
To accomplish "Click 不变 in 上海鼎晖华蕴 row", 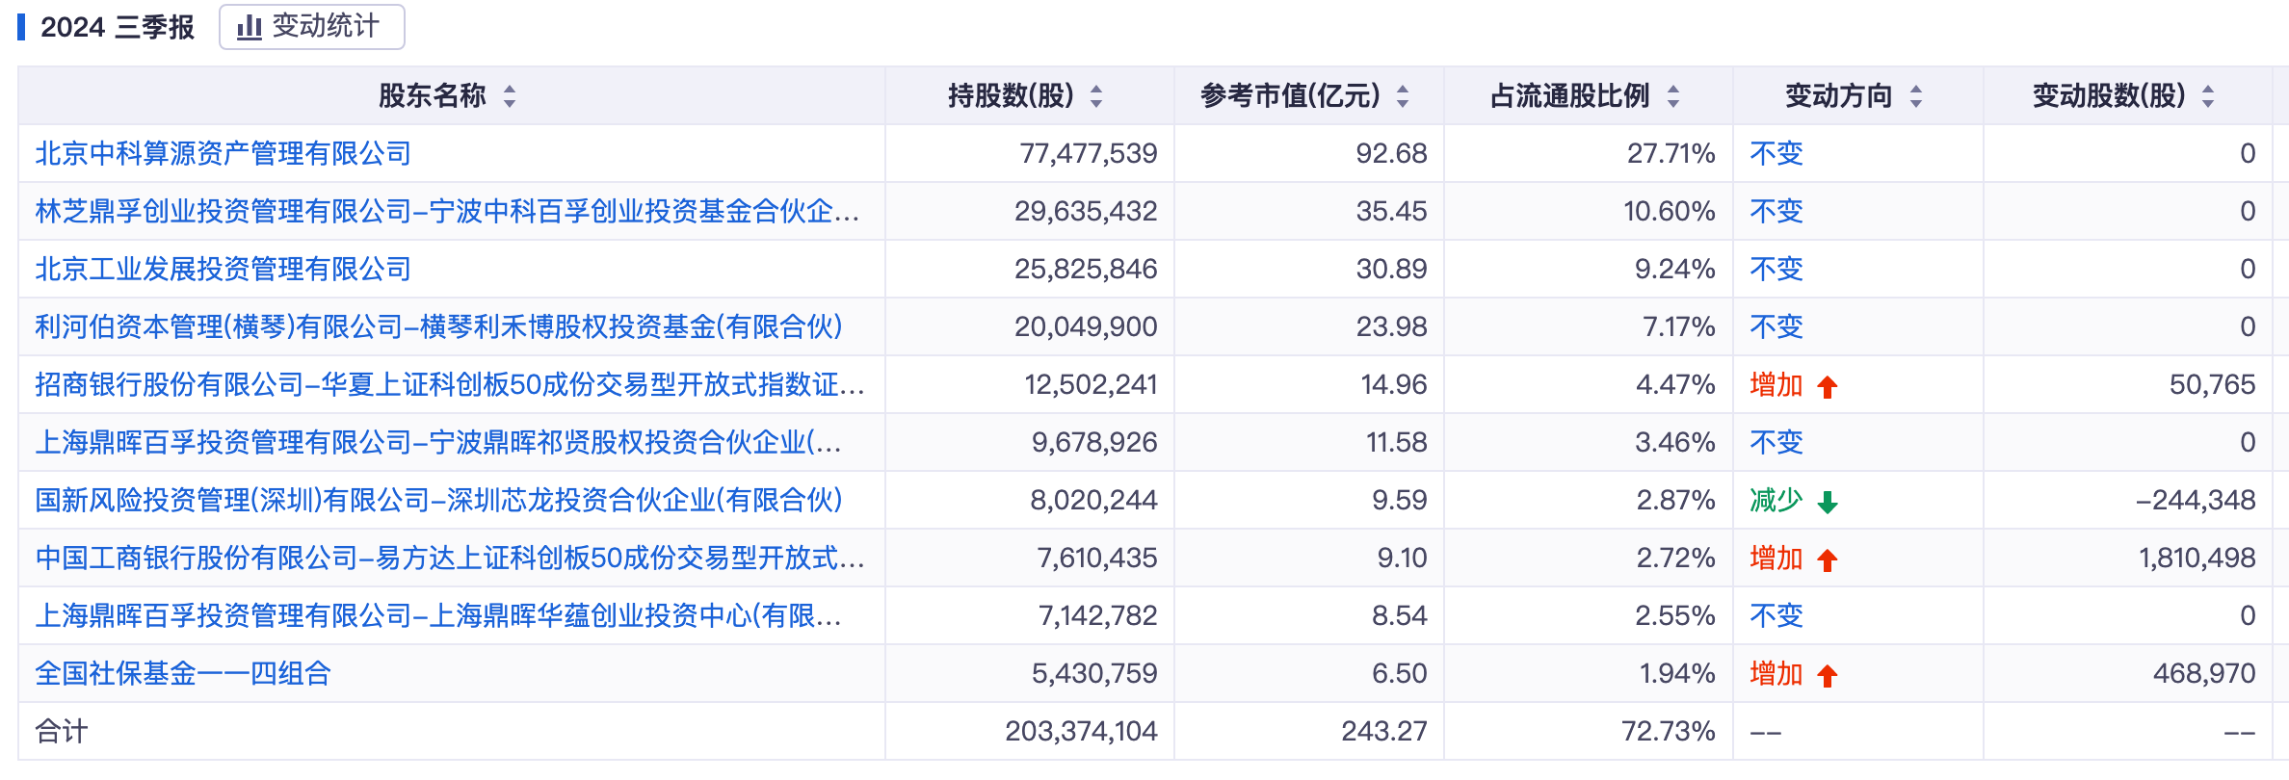I will [x=1776, y=615].
